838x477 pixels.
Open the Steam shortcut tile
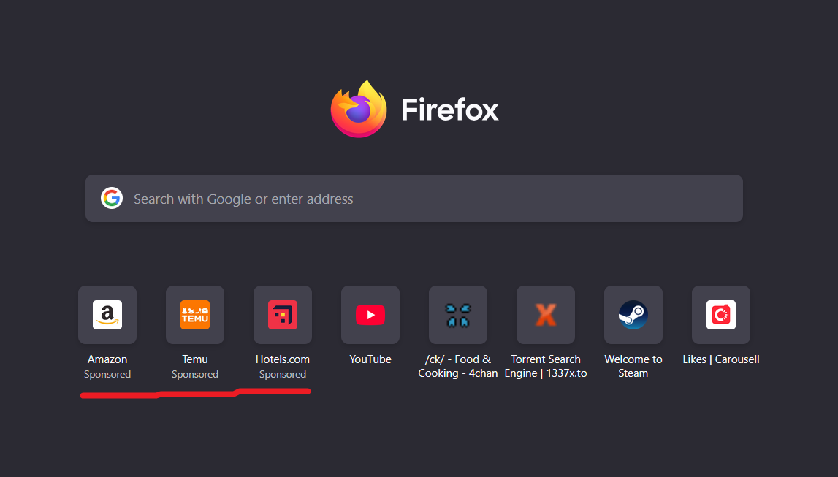[x=633, y=315]
